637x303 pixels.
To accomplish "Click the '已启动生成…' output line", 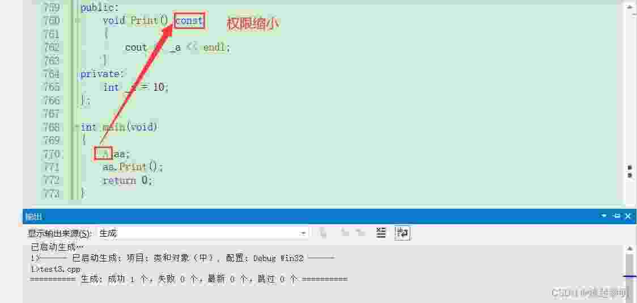I will pyautogui.click(x=57, y=247).
